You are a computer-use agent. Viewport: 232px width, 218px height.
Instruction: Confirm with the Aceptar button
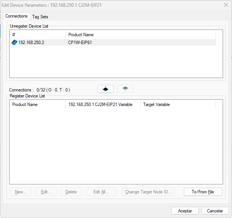(x=185, y=211)
